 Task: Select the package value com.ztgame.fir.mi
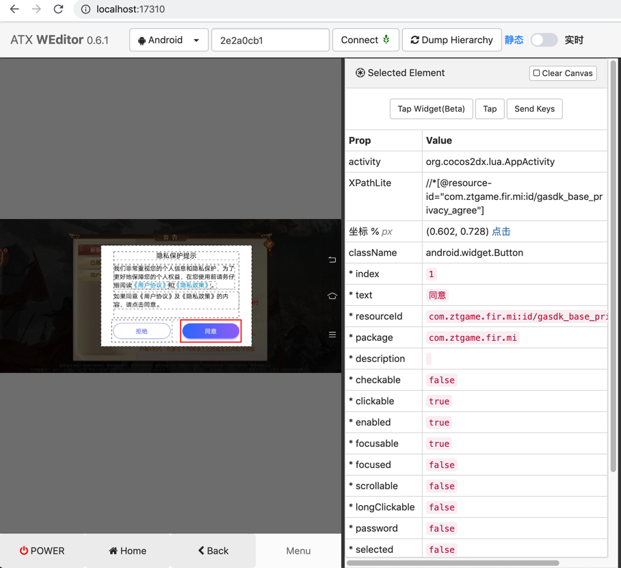(473, 337)
